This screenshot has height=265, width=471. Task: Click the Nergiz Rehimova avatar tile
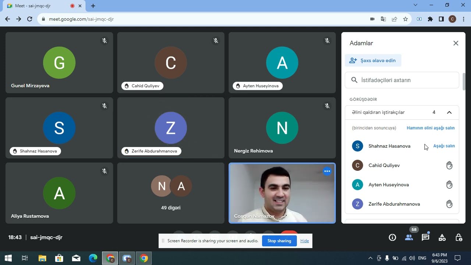[x=282, y=128]
